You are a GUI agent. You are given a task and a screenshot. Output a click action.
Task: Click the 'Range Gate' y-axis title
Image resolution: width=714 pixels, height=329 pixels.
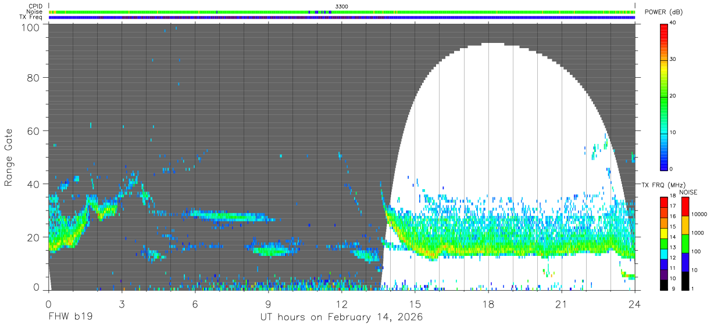pyautogui.click(x=9, y=157)
